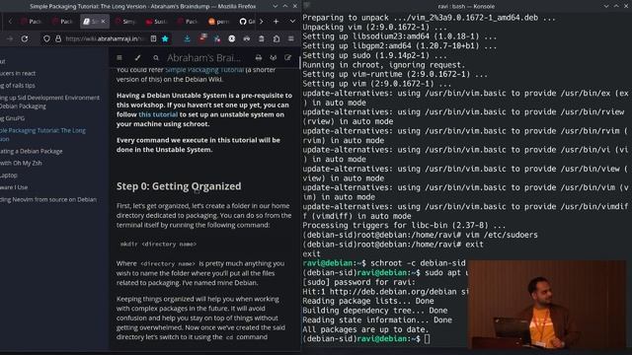Open the git repository icon in book header
632x355 pixels.
pyautogui.click(x=274, y=58)
